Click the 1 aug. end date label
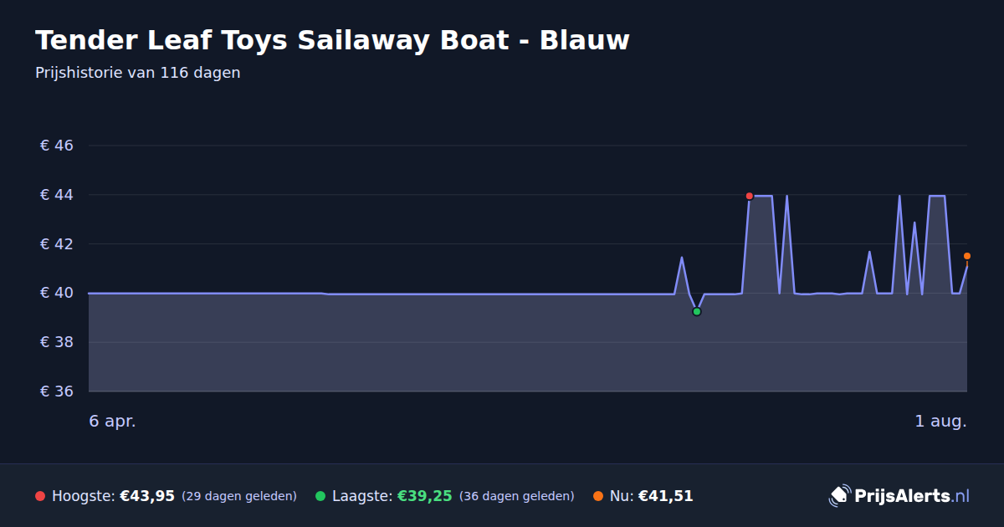This screenshot has height=527, width=1004. (940, 421)
